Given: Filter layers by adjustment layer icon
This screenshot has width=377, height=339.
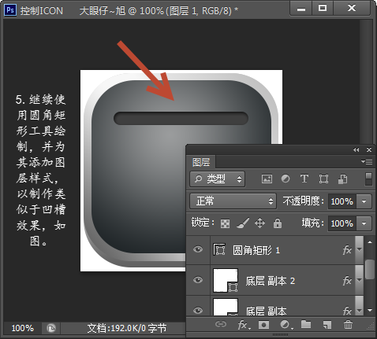Looking at the screenshot, I should pyautogui.click(x=286, y=179).
